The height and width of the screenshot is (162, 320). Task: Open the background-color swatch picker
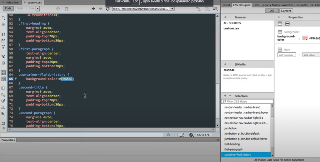click(305, 38)
